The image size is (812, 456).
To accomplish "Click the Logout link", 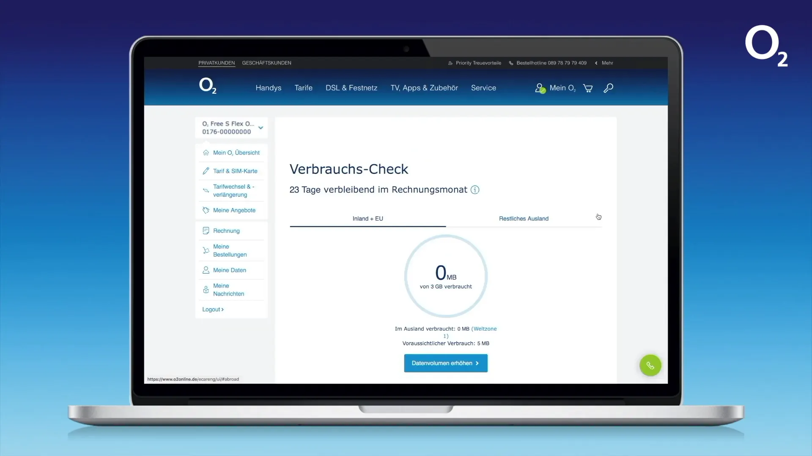I will point(213,309).
